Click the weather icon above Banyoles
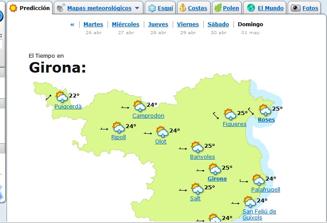 click(197, 147)
